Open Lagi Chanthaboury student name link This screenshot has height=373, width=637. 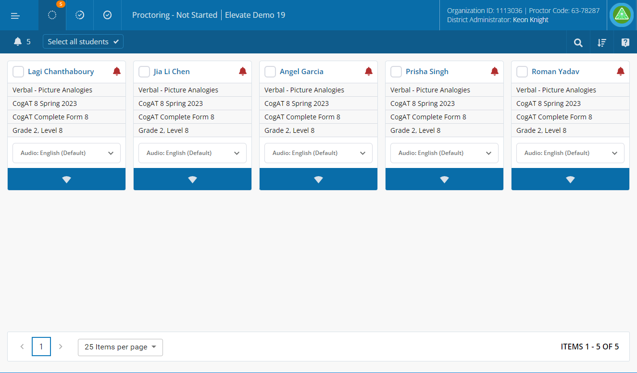[x=61, y=72]
